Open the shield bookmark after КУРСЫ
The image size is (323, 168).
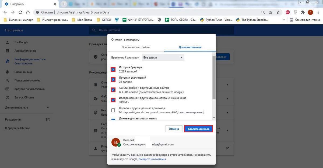point(117,20)
